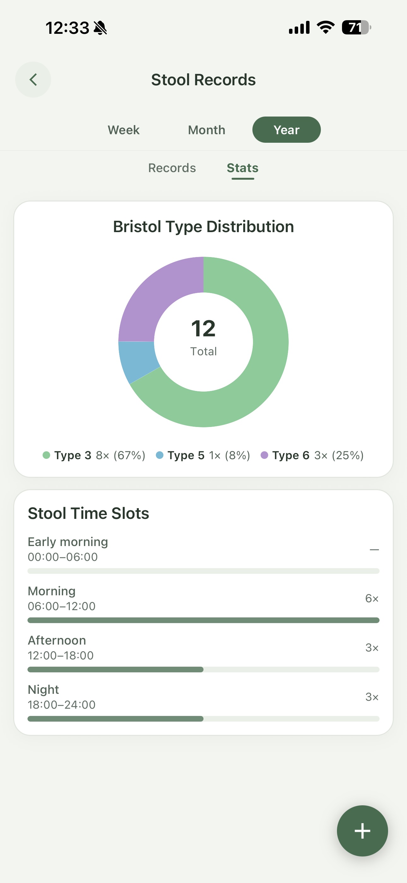Tap the 'Type 5' legend label
407x883 pixels.
point(186,455)
